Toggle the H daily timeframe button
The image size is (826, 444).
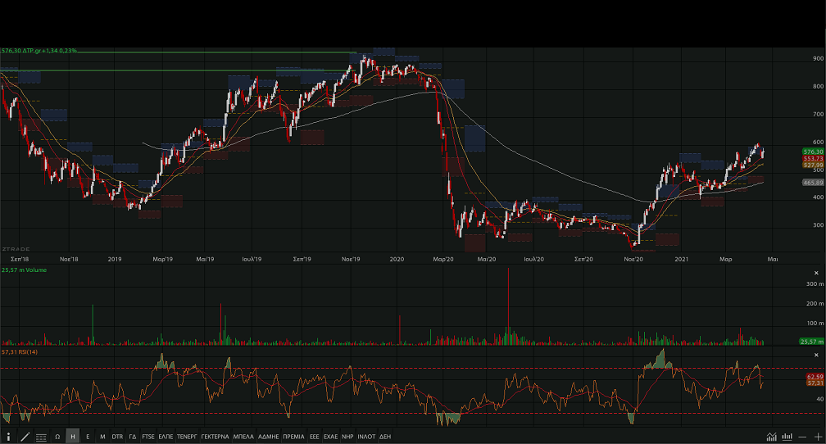(73, 437)
